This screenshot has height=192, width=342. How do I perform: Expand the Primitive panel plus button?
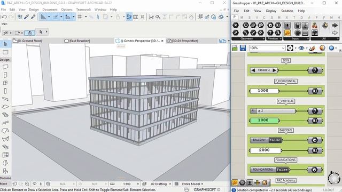[281, 38]
